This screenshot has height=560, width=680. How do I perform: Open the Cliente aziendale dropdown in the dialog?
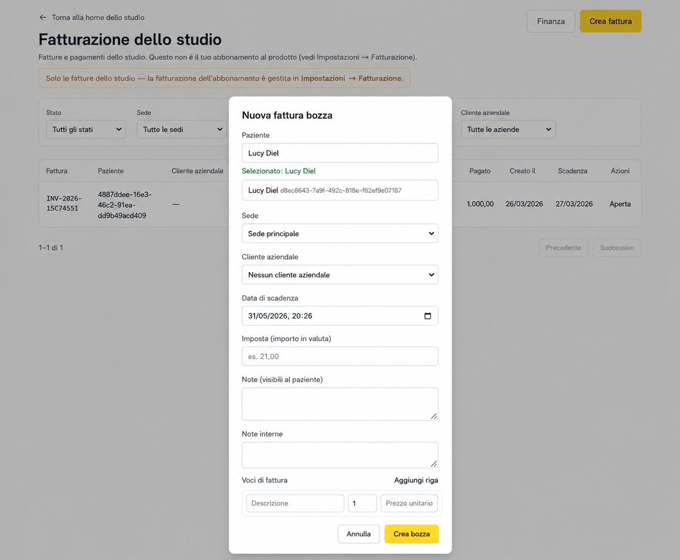coord(340,275)
